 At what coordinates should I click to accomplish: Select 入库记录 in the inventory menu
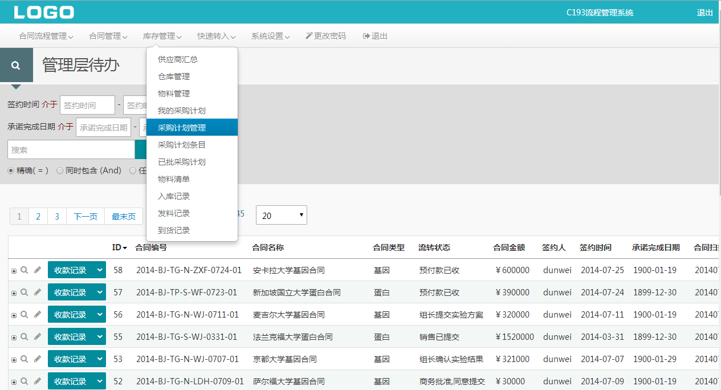point(174,196)
